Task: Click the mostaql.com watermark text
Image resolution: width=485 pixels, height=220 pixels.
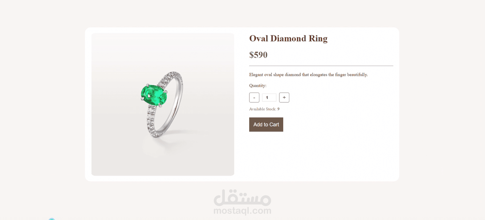Action: (x=242, y=211)
